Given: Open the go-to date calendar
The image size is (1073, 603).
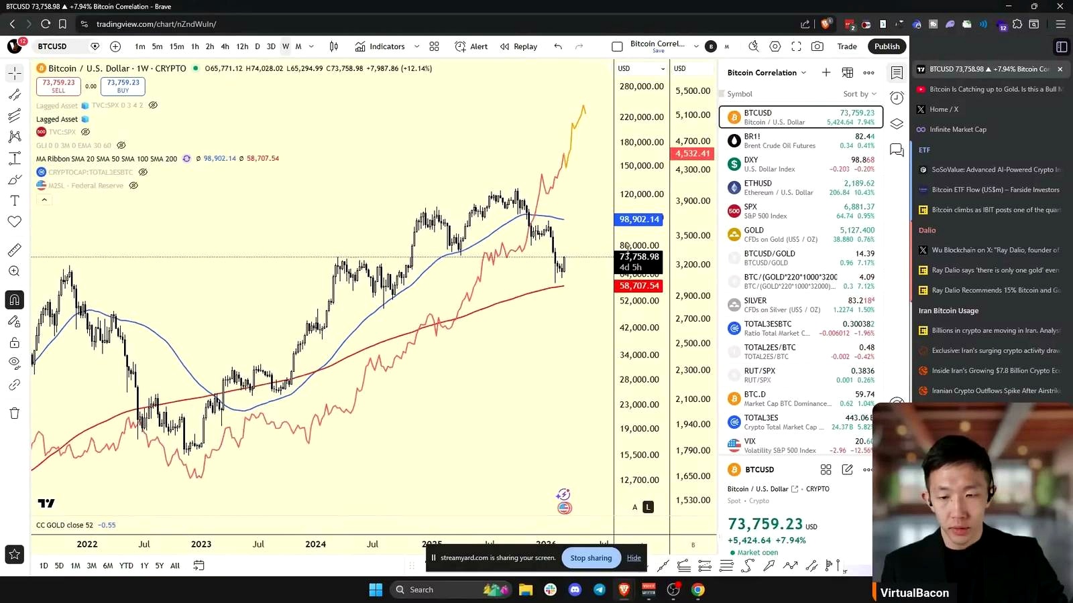Looking at the screenshot, I should pos(199,565).
